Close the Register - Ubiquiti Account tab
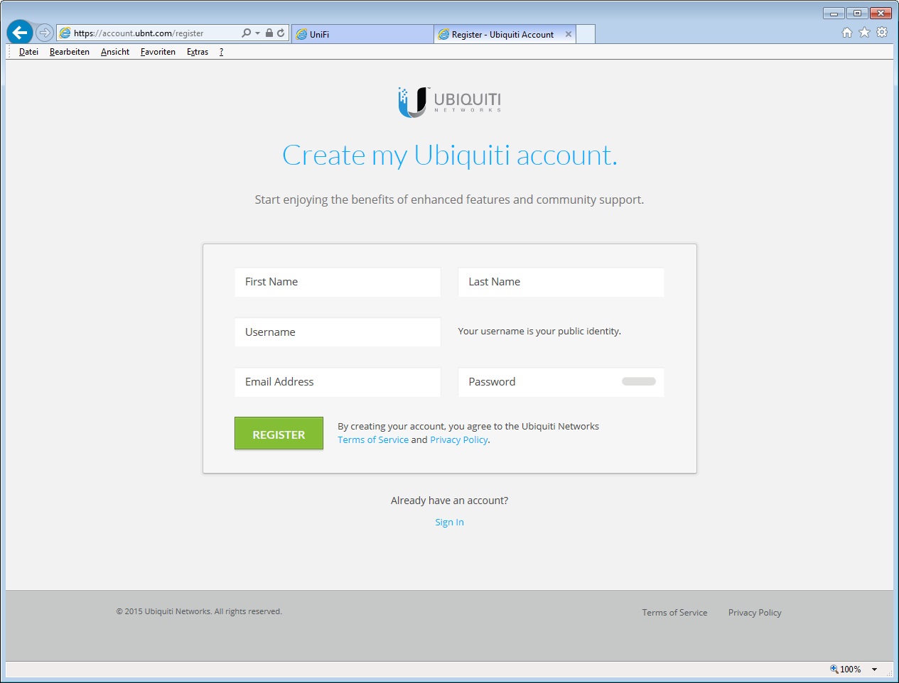This screenshot has height=683, width=899. [569, 34]
